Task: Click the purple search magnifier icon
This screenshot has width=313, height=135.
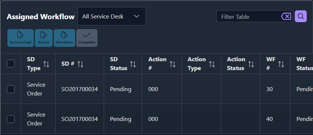Action: [301, 16]
